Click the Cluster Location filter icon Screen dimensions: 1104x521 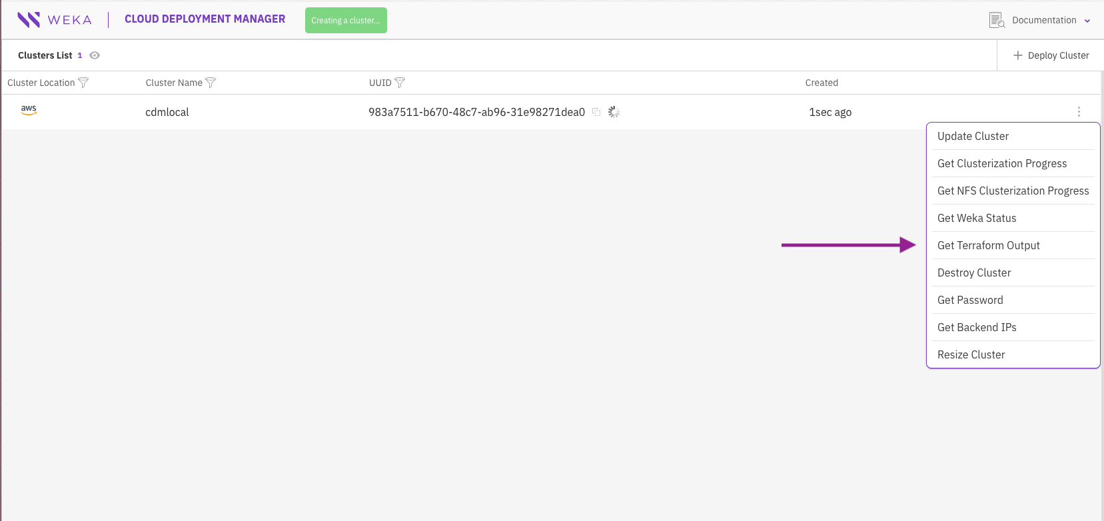click(x=83, y=83)
